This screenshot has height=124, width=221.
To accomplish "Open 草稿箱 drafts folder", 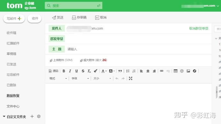I will (x=11, y=54).
